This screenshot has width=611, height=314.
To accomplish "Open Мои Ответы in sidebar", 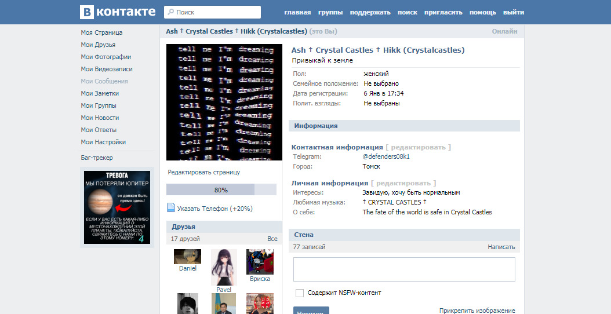I will (99, 130).
